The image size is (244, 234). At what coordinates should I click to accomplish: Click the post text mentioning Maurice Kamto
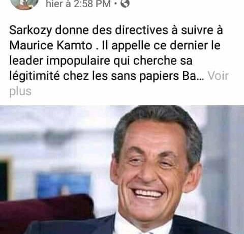pyautogui.click(x=118, y=61)
